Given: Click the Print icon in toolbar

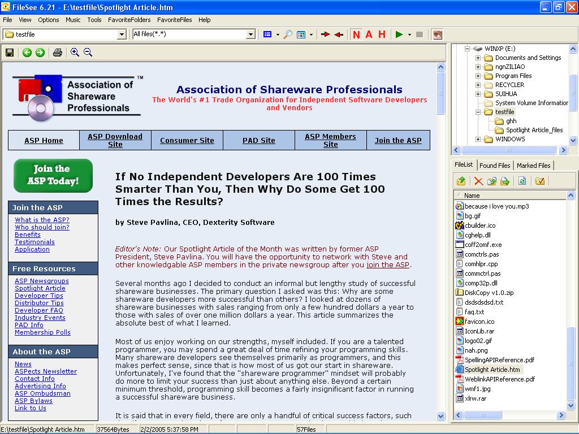Looking at the screenshot, I should pos(57,53).
